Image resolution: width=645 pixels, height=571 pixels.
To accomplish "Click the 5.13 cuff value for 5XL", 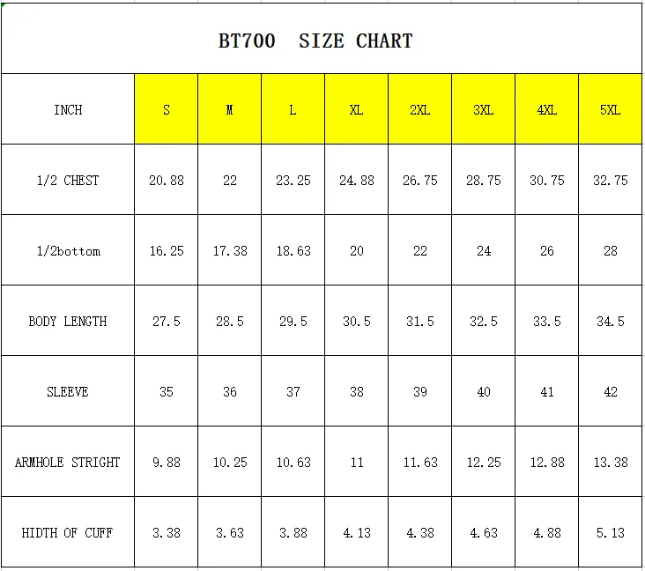I will (610, 532).
